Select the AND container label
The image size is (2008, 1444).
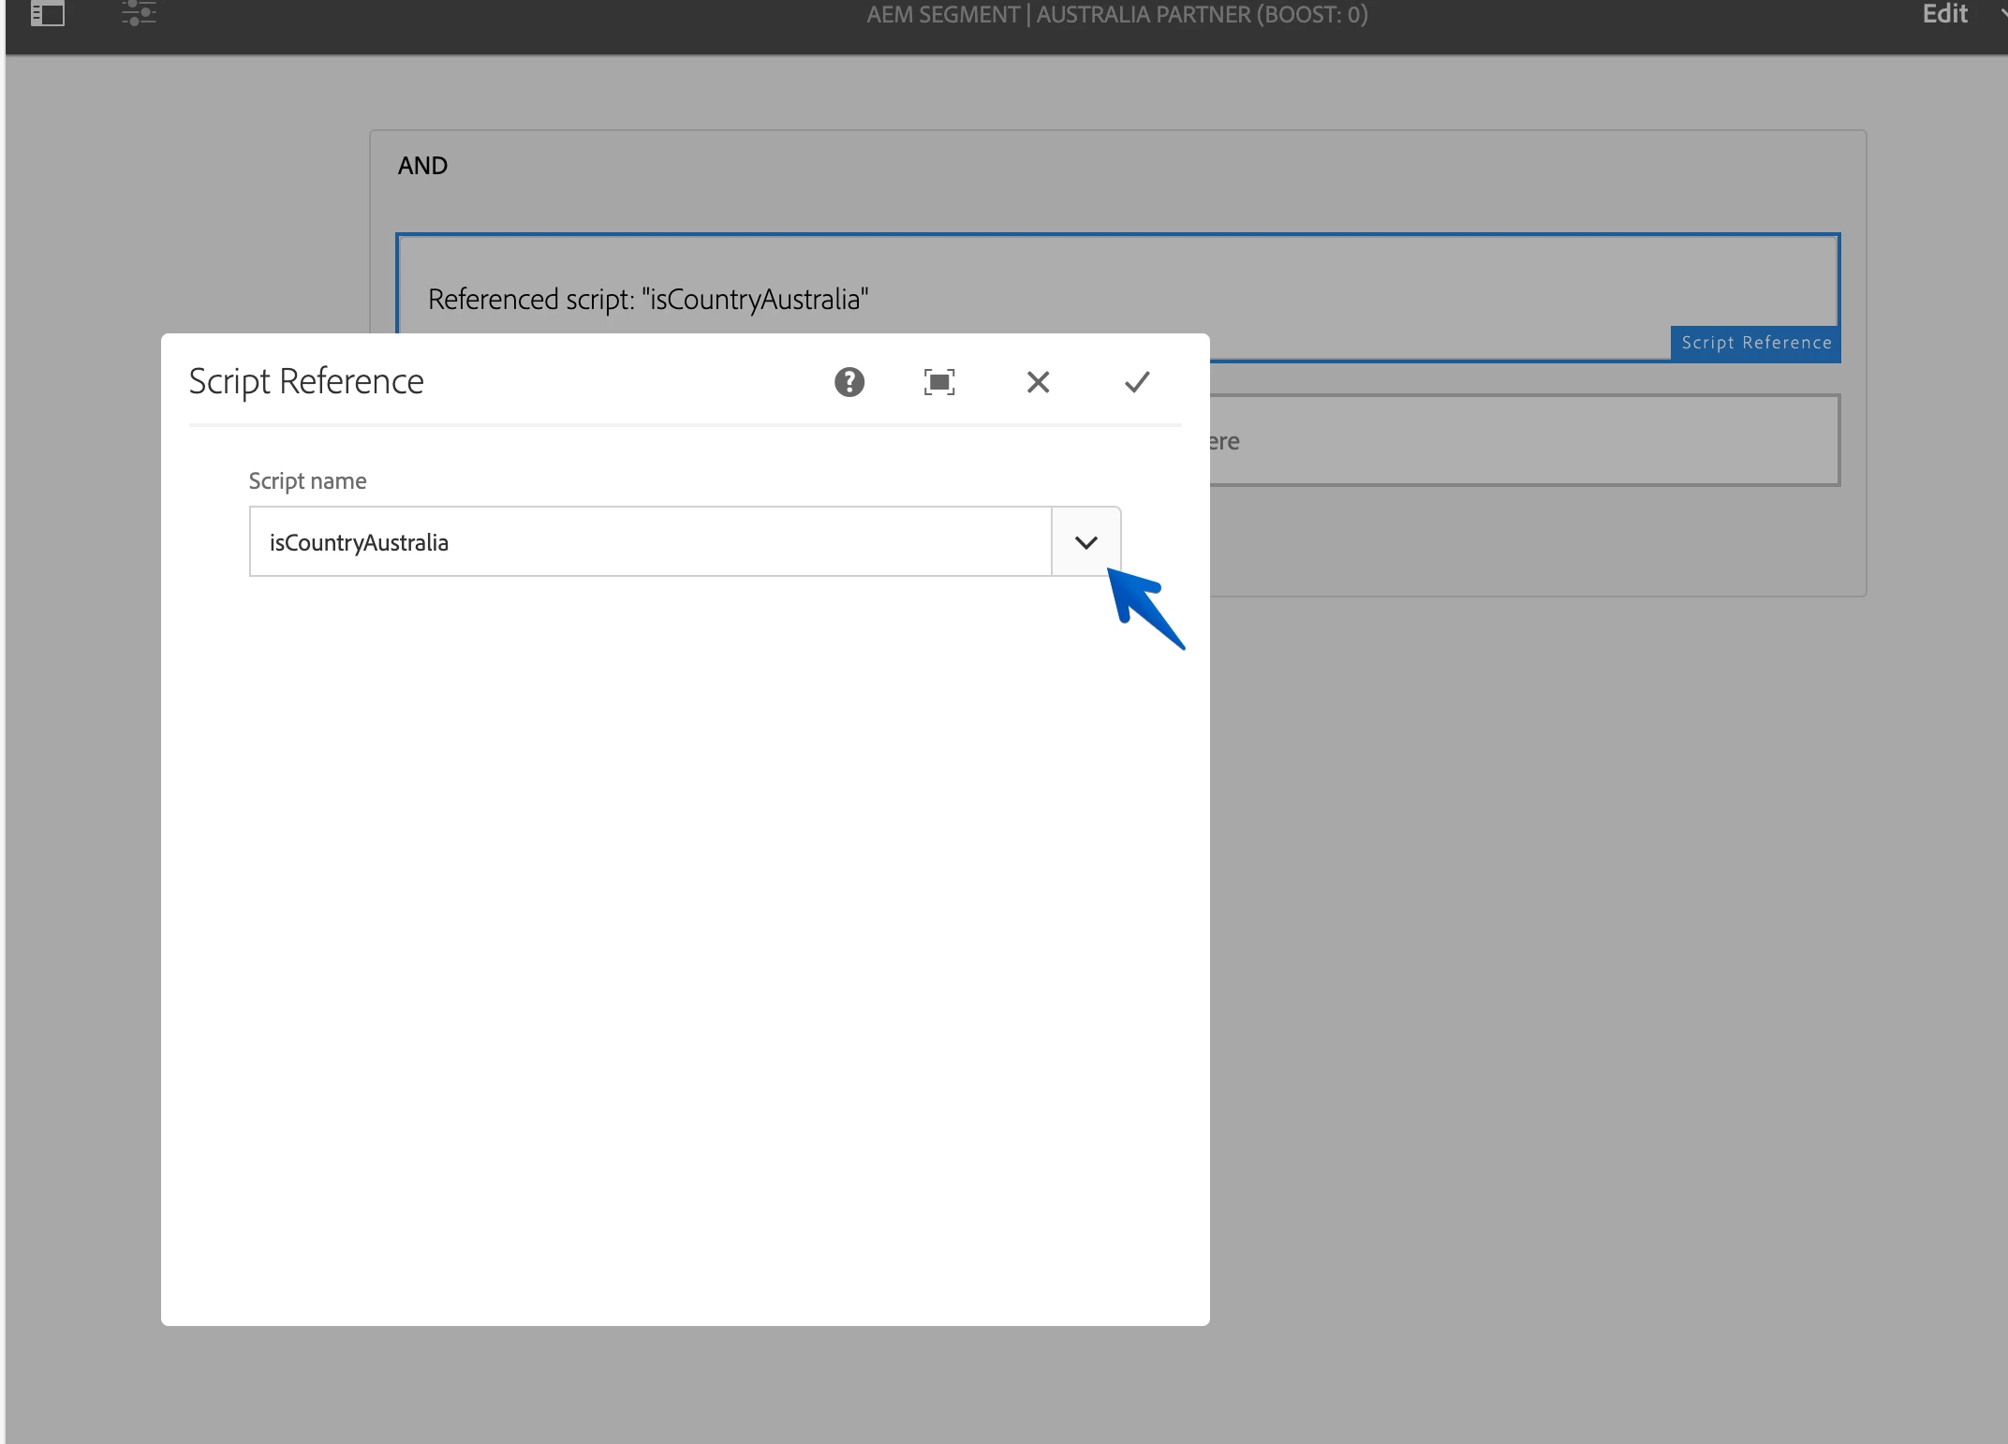point(422,166)
